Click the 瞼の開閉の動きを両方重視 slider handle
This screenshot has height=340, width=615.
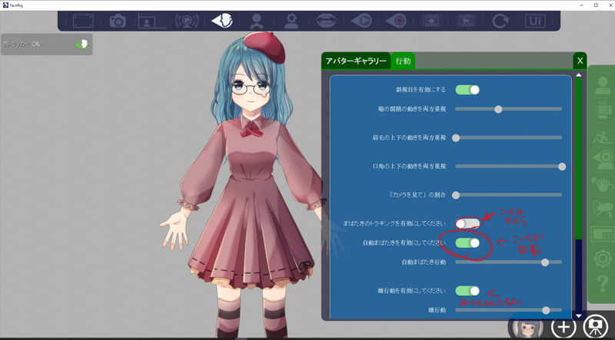(x=498, y=109)
